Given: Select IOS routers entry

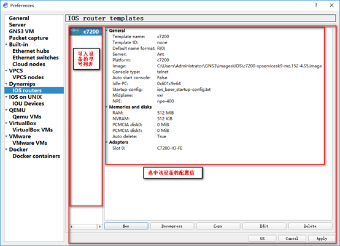Looking at the screenshot, I should click(x=34, y=90).
